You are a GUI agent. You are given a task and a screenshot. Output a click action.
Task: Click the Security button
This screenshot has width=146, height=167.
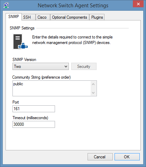point(84,67)
